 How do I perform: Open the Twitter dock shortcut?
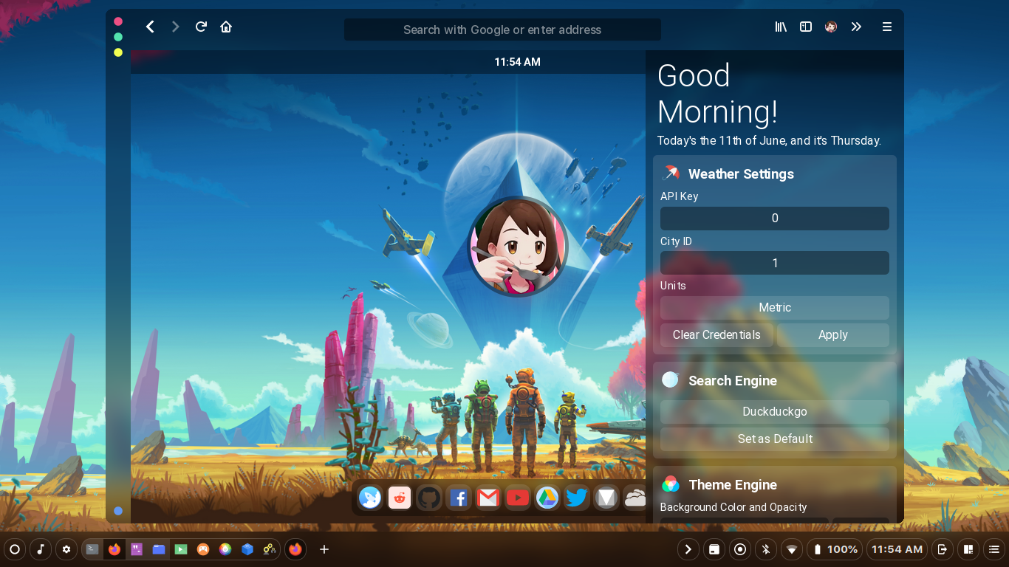click(576, 498)
